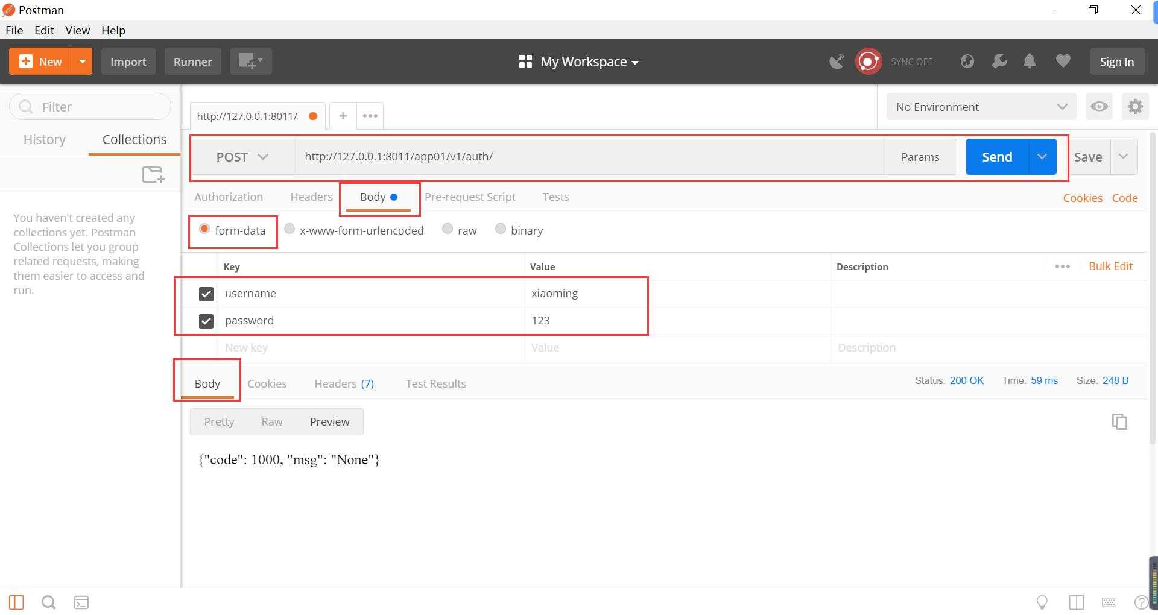The height and width of the screenshot is (615, 1158).
Task: Click the request URL input field
Action: [x=589, y=157]
